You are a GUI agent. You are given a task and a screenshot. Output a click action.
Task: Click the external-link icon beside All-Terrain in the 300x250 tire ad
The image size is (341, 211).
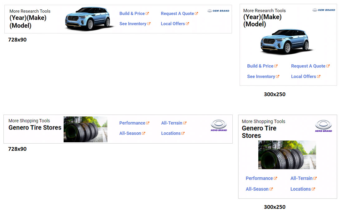315,178
